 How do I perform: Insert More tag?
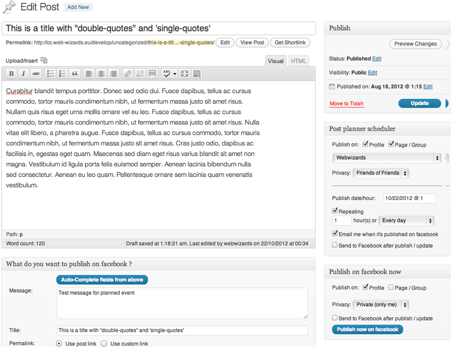pyautogui.click(x=152, y=73)
